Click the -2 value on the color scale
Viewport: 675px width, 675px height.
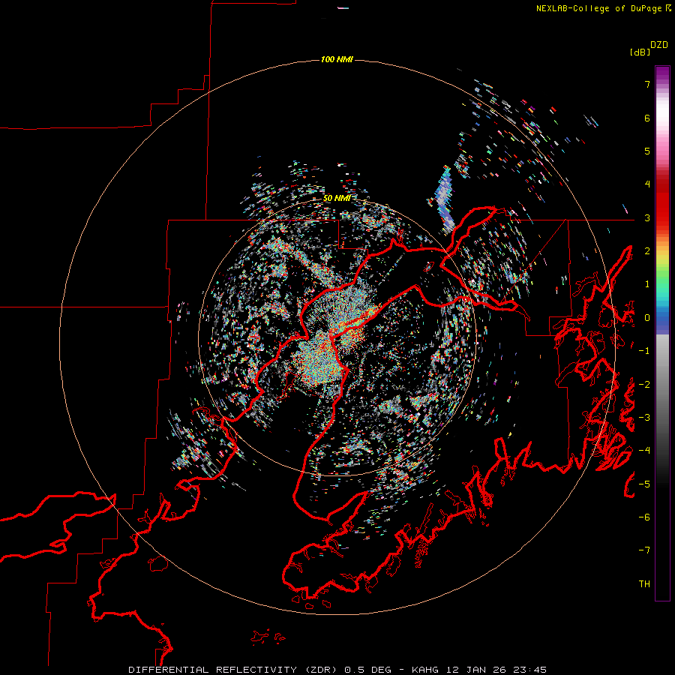[x=644, y=385]
